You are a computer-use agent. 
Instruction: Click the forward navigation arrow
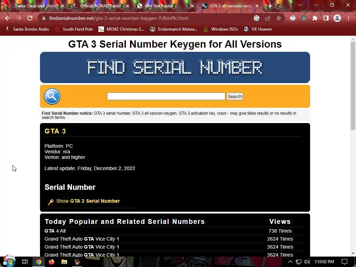(x=19, y=18)
